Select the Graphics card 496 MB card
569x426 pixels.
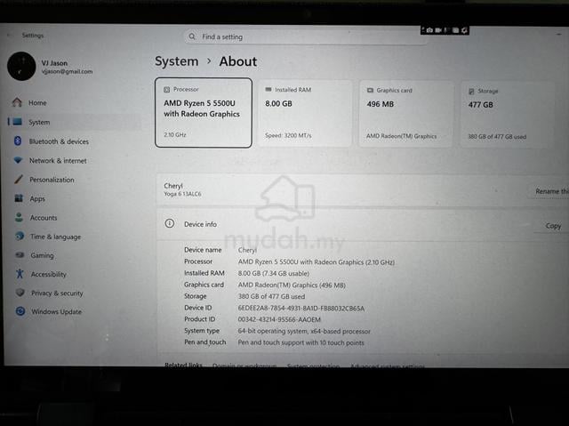pos(406,114)
